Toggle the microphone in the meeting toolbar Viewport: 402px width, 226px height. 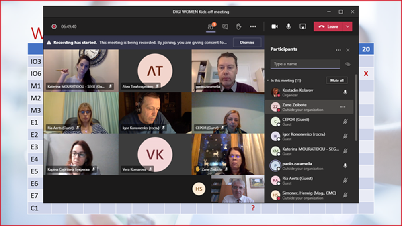pyautogui.click(x=289, y=26)
